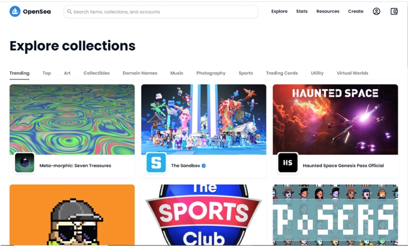Image resolution: width=410 pixels, height=248 pixels.
Task: Select the Domain Names tab
Action: click(x=140, y=73)
